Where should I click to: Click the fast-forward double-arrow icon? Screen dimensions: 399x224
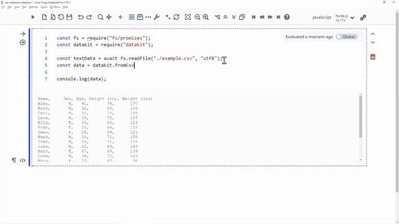[270, 17]
